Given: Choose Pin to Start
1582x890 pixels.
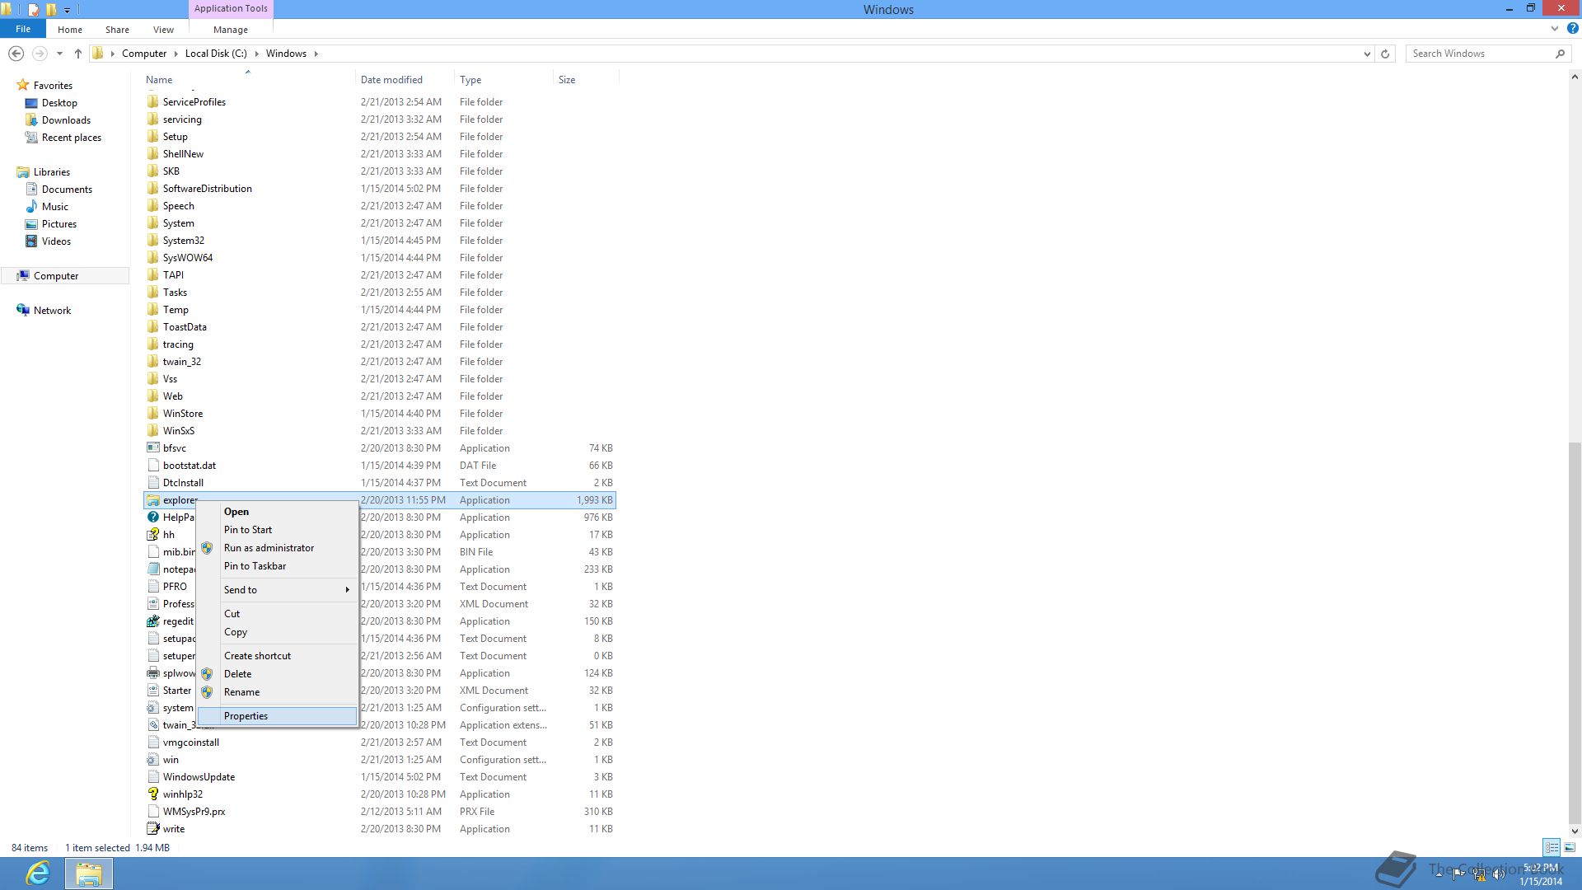Looking at the screenshot, I should coord(277,530).
